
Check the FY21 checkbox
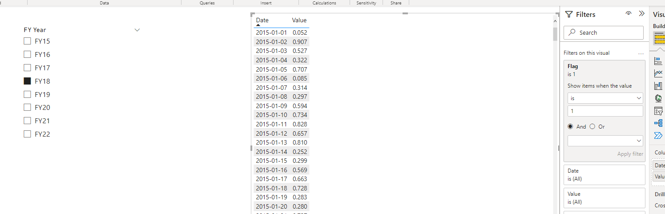[27, 121]
